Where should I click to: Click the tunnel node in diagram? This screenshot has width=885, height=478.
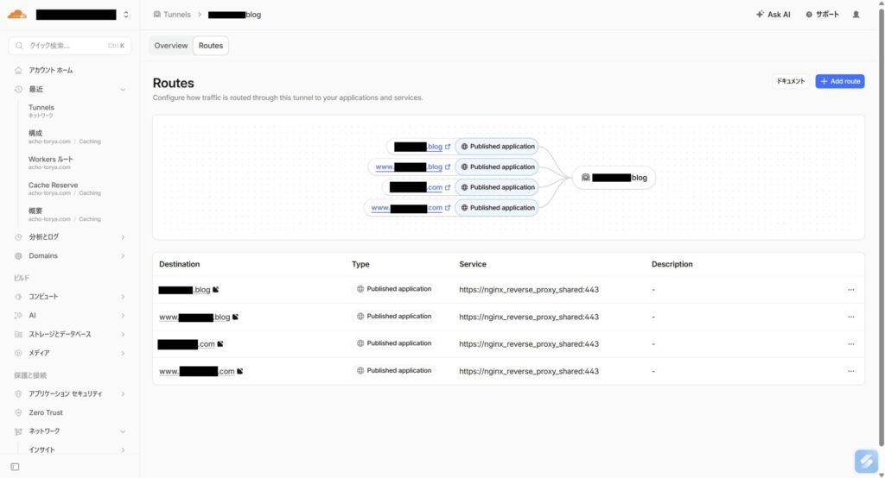[x=614, y=178]
